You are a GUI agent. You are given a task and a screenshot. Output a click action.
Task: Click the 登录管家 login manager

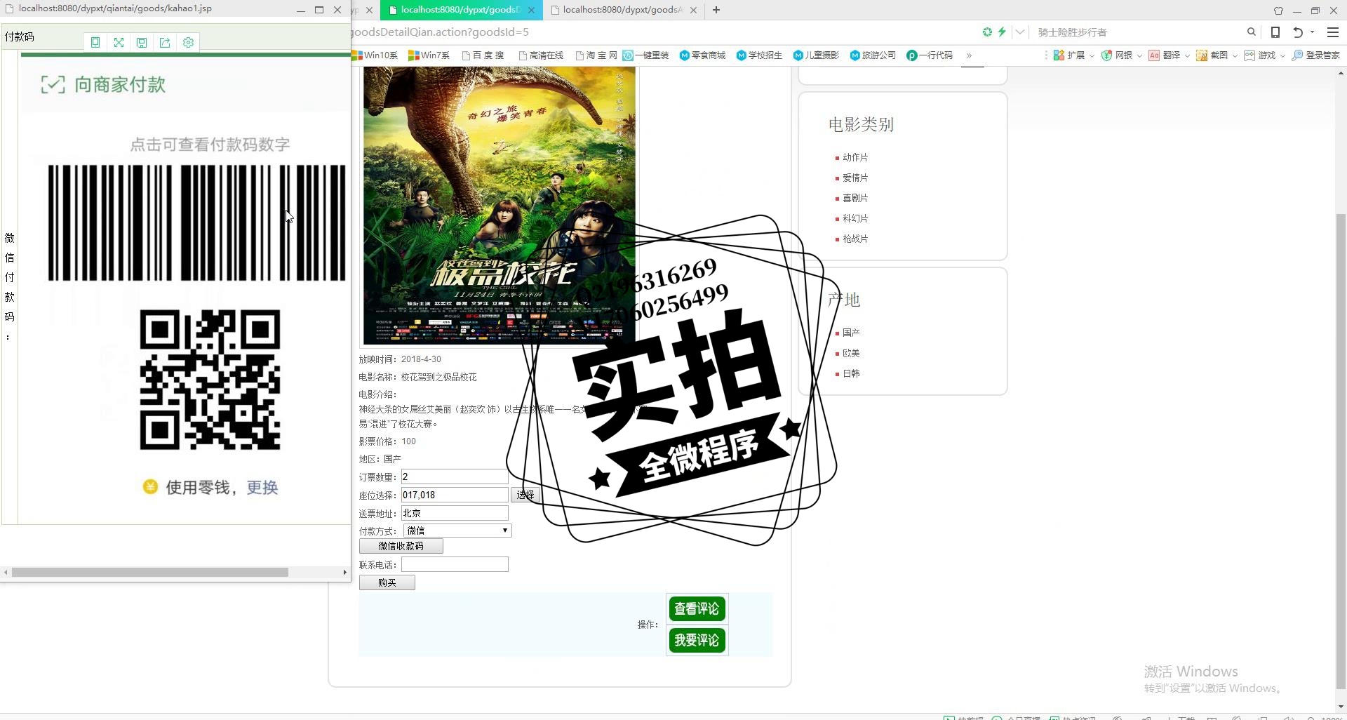point(1316,55)
